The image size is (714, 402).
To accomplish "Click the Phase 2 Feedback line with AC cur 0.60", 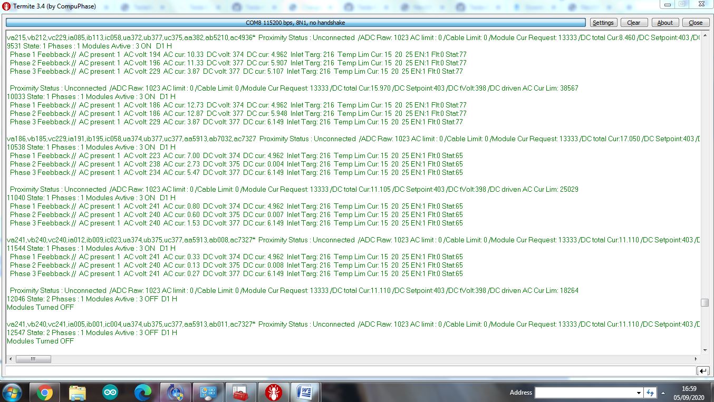I will (x=236, y=214).
